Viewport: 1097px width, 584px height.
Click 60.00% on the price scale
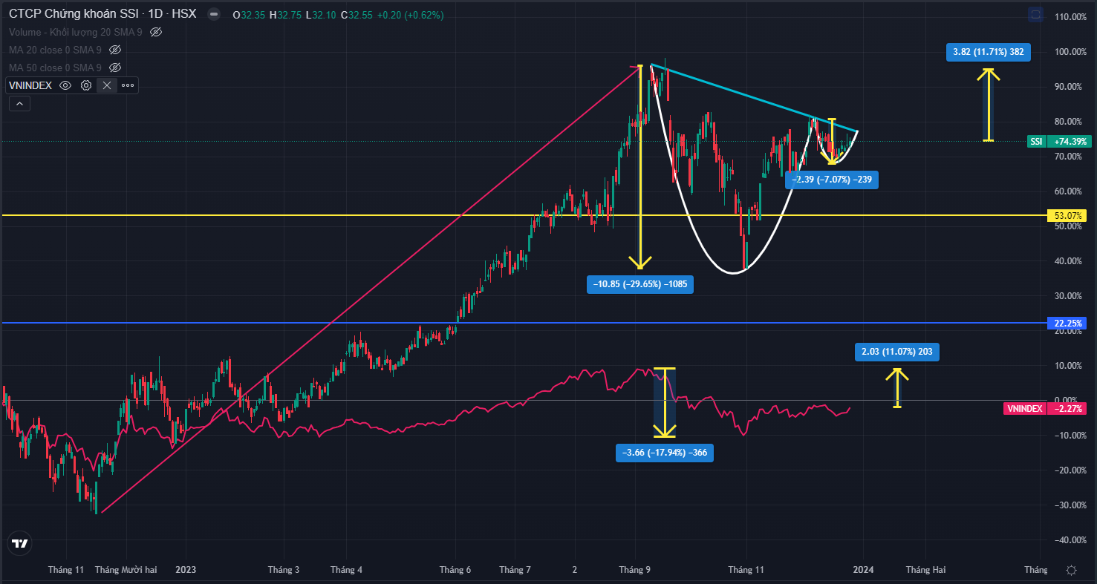click(1070, 191)
